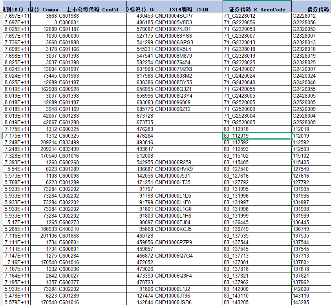The image size is (331, 305).
Task: Click cell containing CND10000FJ84
Action: [173, 222]
